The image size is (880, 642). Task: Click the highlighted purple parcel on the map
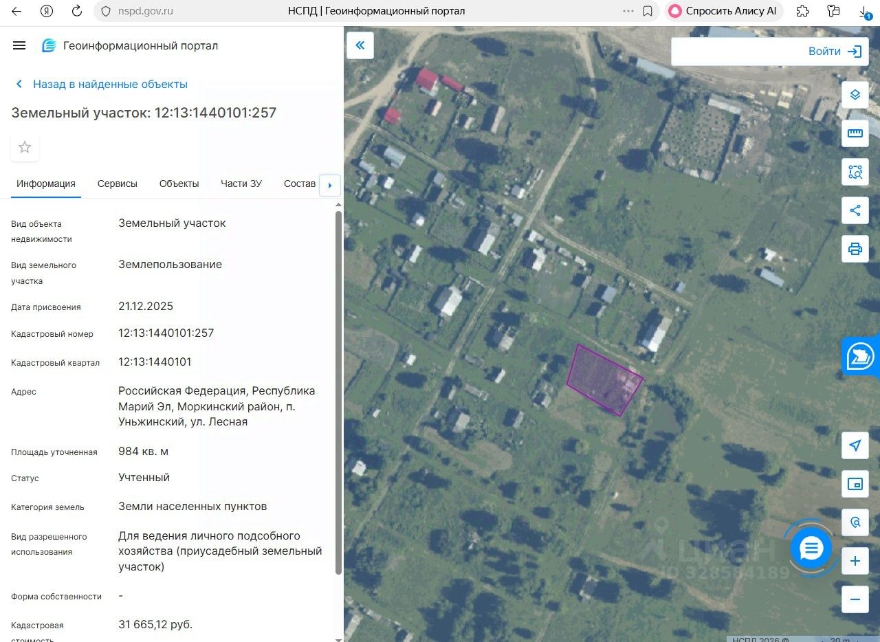pos(604,379)
